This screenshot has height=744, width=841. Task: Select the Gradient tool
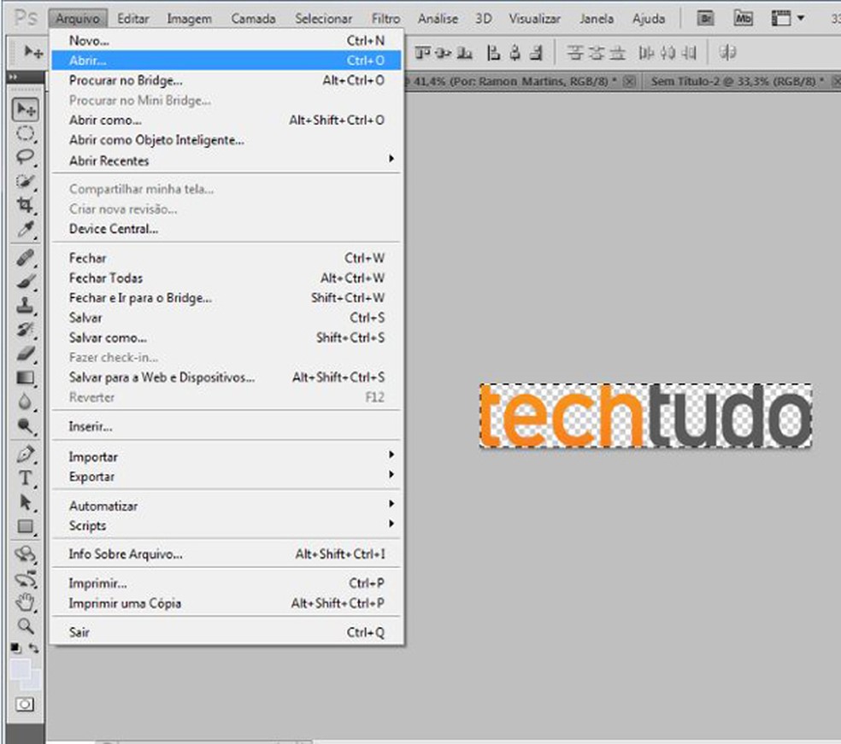25,378
